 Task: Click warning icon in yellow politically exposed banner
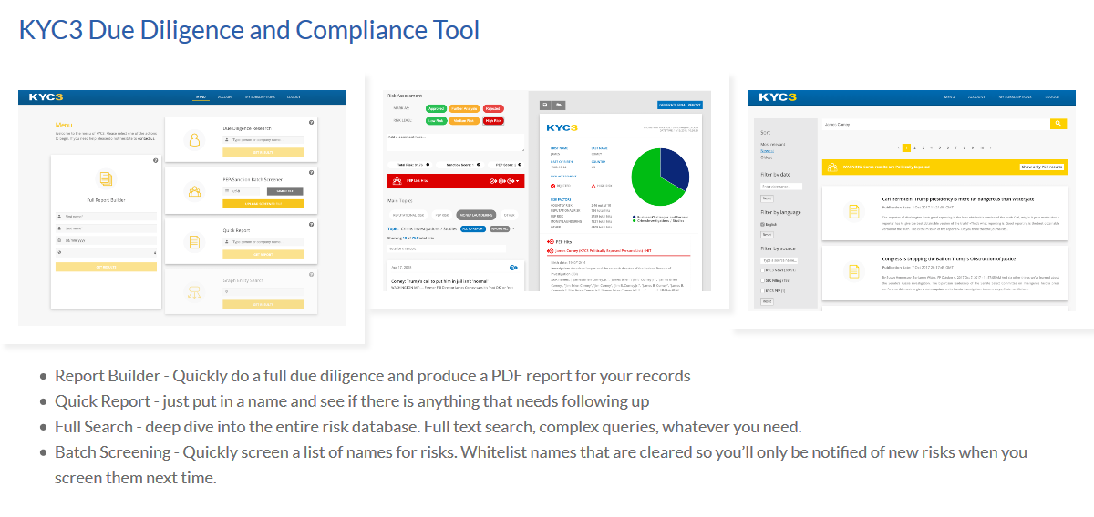click(x=832, y=167)
